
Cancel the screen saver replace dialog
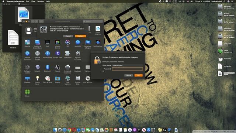pos(68,36)
